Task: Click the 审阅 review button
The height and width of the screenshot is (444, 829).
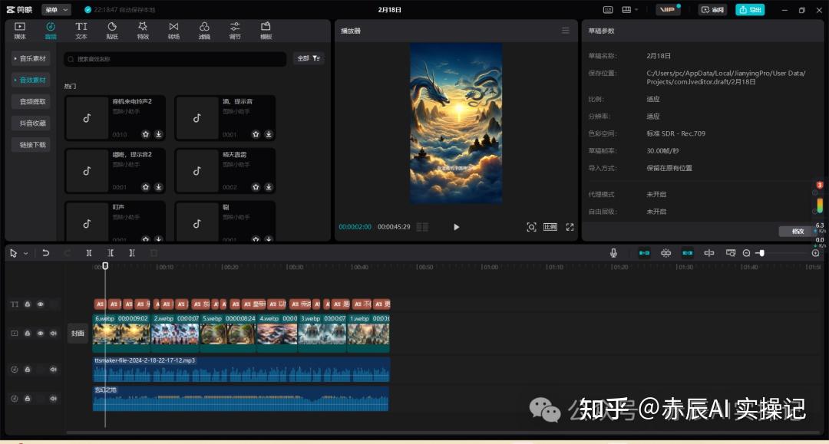Action: click(712, 9)
